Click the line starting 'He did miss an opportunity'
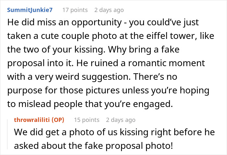This screenshot has height=155, width=227. pyautogui.click(x=103, y=23)
